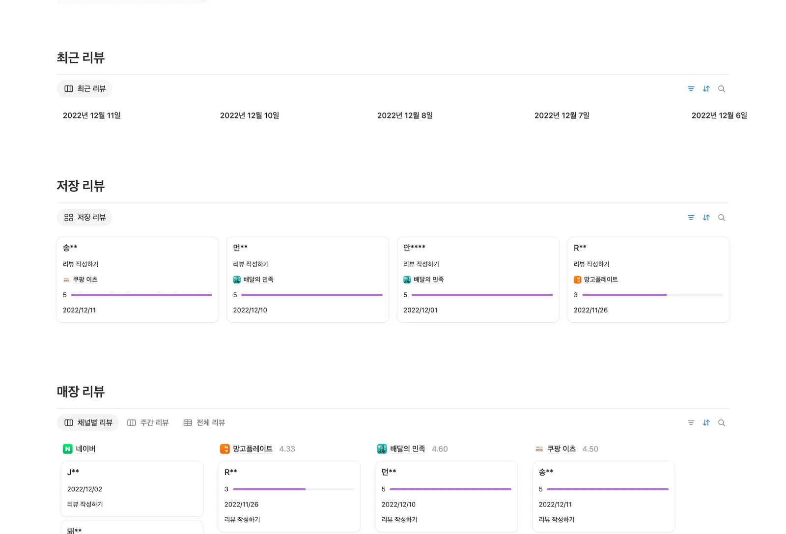
Task: Switch to the 채널별 리뷰 tab
Action: click(88, 423)
